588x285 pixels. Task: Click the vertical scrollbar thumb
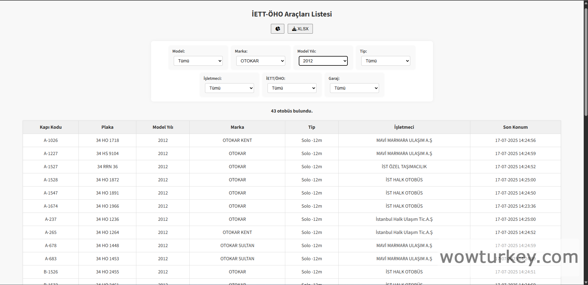click(x=586, y=61)
